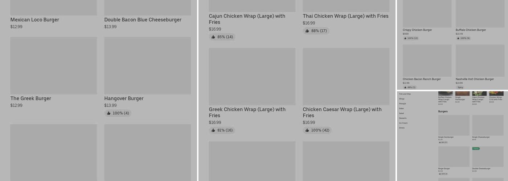Go to the Ice Cream category
Image resolution: width=508 pixels, height=181 pixels.
click(403, 123)
